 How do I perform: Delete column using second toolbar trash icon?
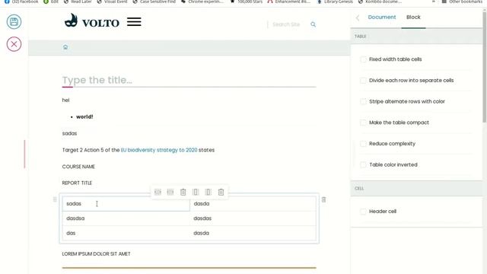pos(221,192)
